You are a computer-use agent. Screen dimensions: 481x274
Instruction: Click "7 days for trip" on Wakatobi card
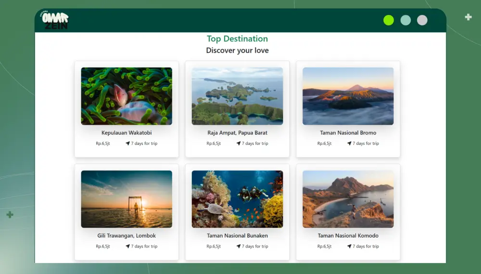pos(144,143)
